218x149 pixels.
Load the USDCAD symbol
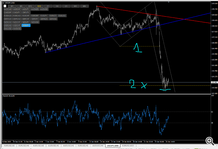[x=8, y=25]
